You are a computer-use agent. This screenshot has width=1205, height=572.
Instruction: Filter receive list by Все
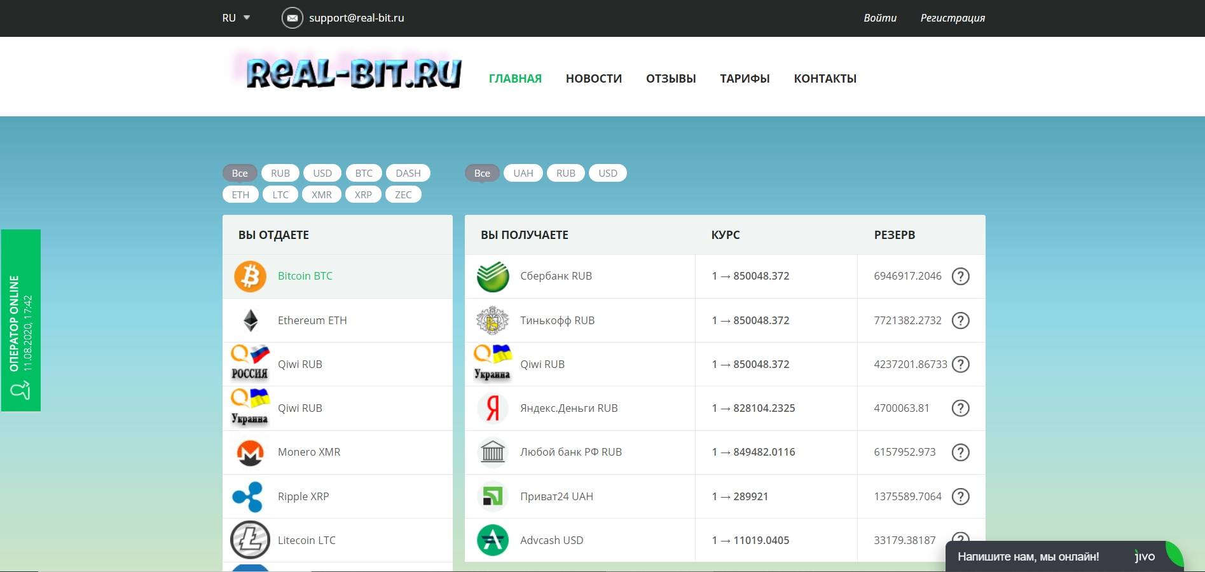[482, 173]
